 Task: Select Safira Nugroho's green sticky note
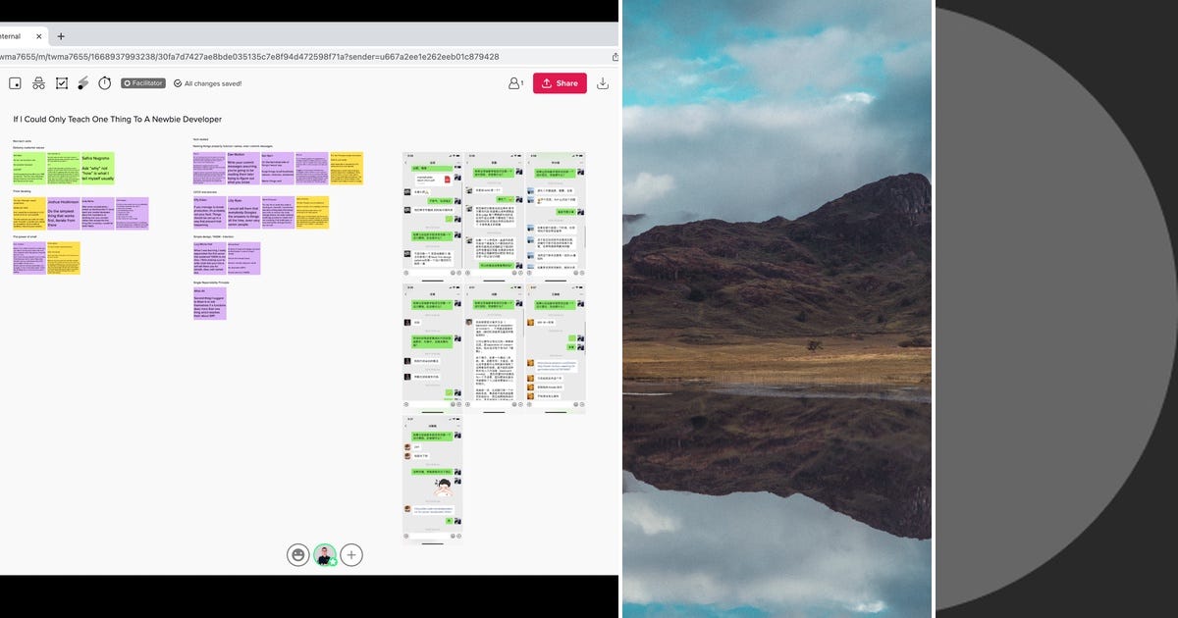(97, 168)
